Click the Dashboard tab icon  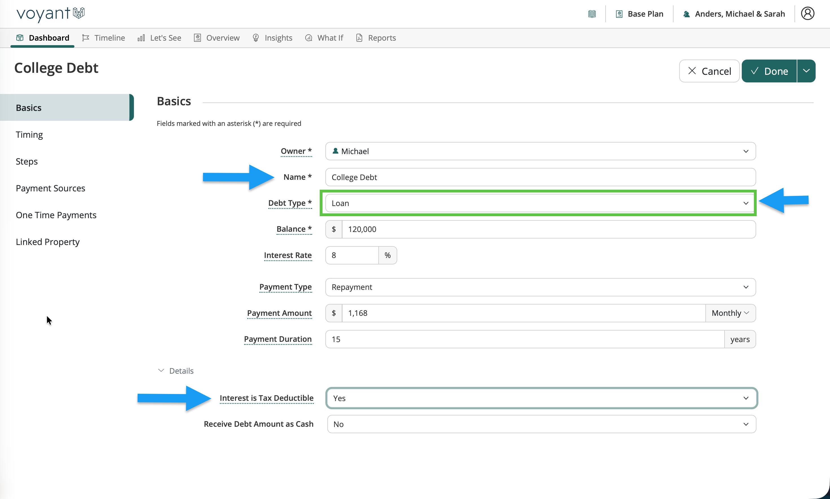pyautogui.click(x=20, y=38)
